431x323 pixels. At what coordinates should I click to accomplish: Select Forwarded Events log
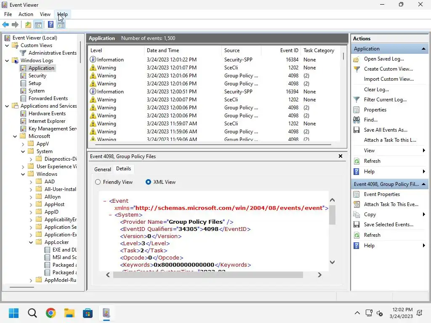[x=48, y=98]
